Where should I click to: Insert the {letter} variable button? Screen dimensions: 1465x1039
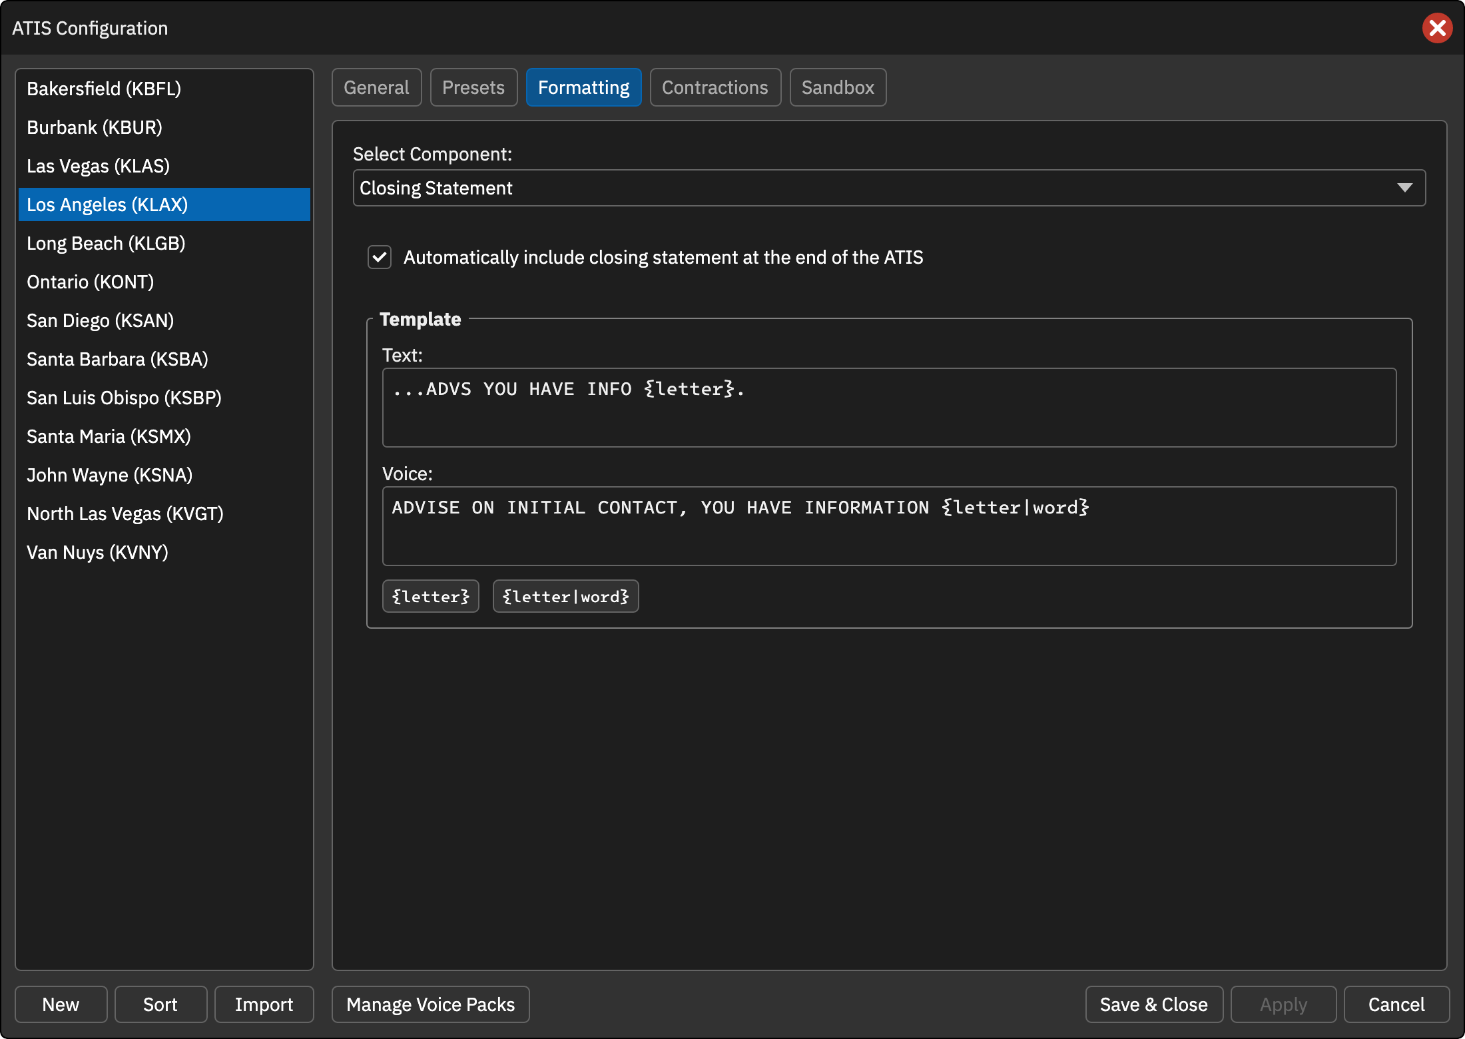tap(430, 596)
